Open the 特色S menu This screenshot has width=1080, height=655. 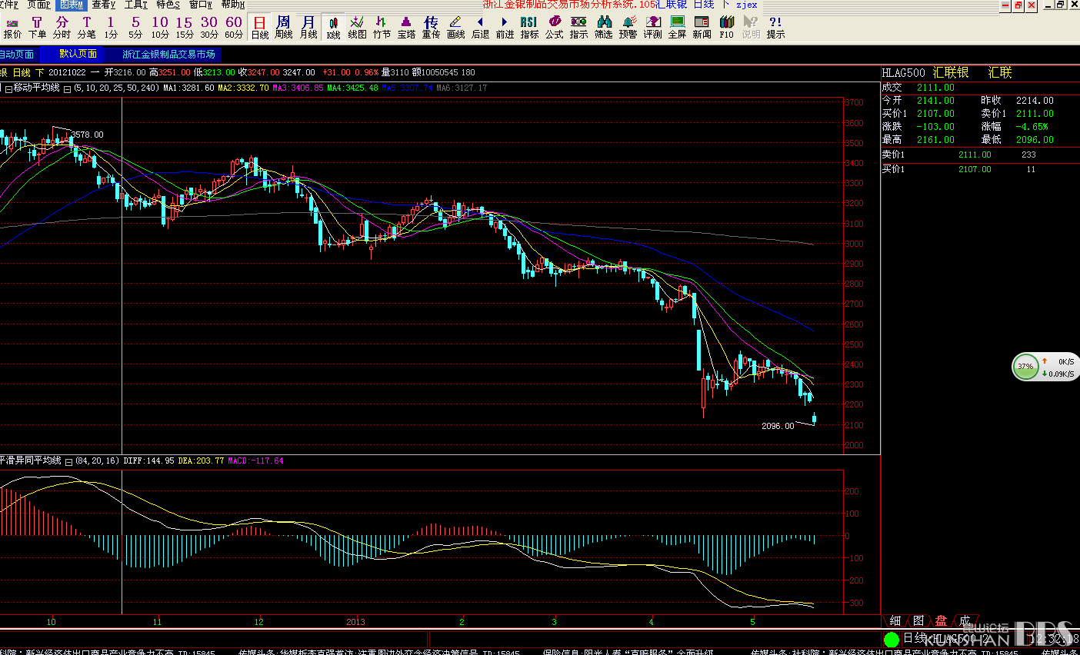[168, 5]
